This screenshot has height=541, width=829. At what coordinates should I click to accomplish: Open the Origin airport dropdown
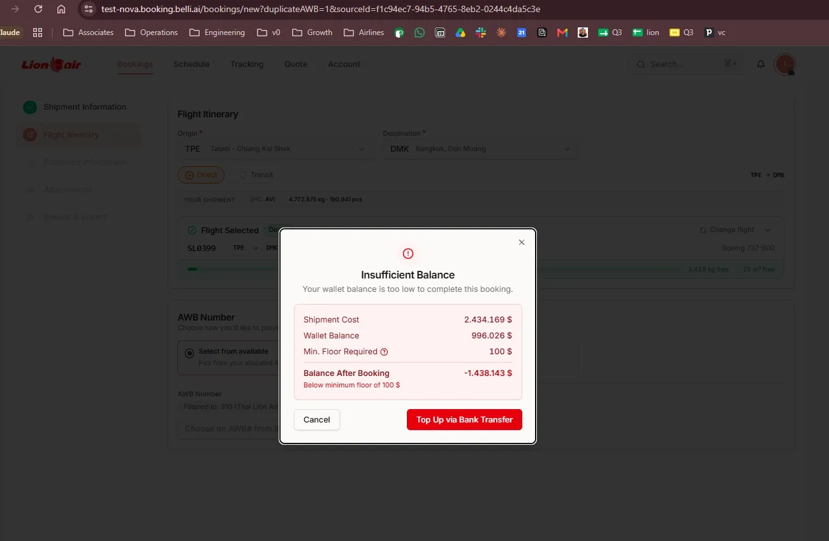275,149
